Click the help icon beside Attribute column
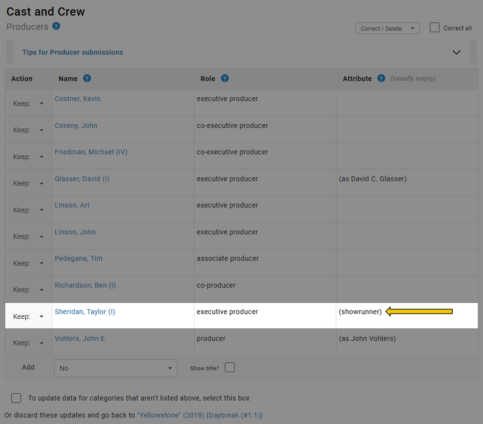This screenshot has width=483, height=424. [x=381, y=78]
